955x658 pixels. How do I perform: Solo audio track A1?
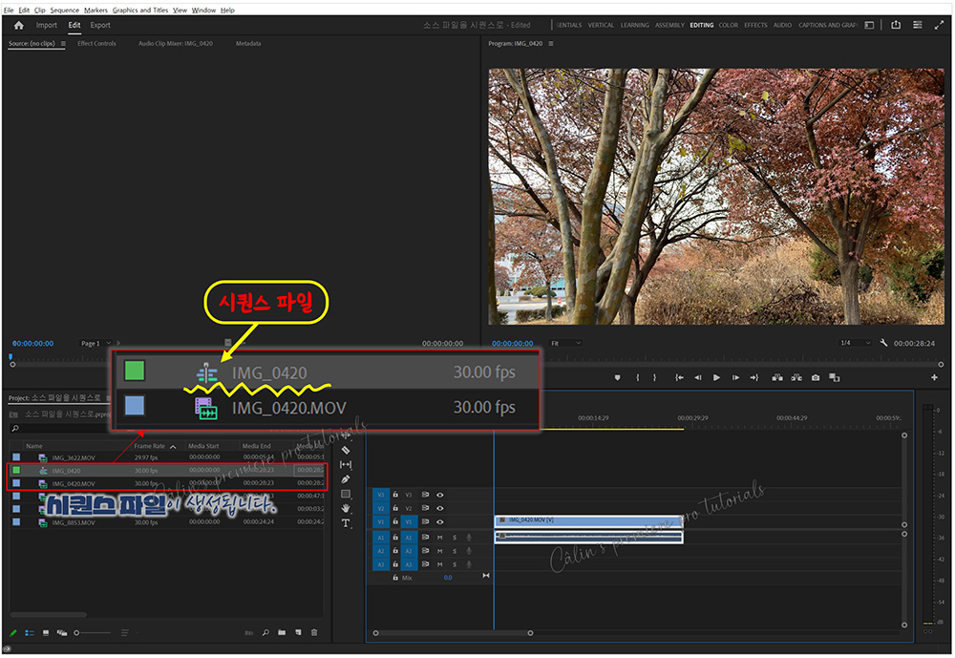(455, 538)
